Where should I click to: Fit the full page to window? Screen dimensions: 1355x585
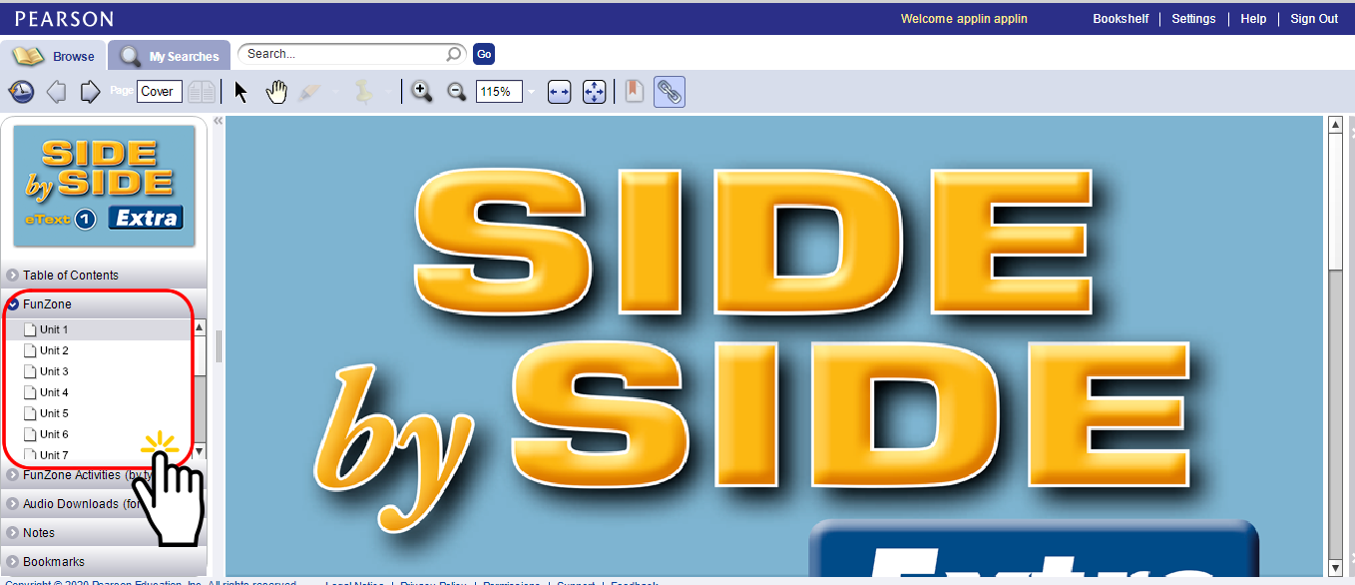[594, 92]
